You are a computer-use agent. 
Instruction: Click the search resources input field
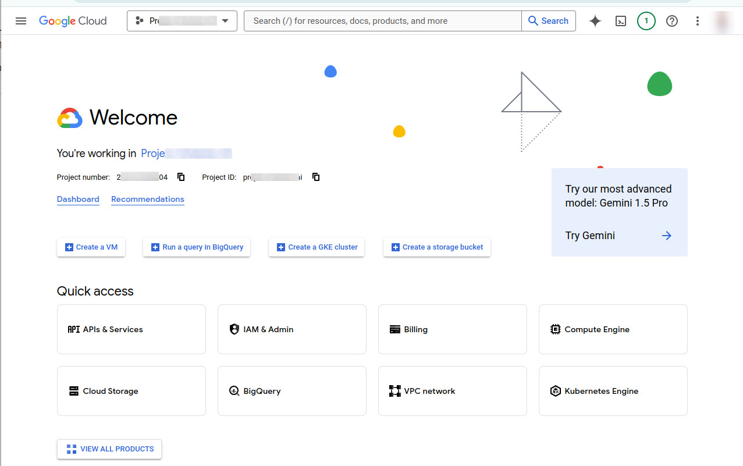click(383, 21)
